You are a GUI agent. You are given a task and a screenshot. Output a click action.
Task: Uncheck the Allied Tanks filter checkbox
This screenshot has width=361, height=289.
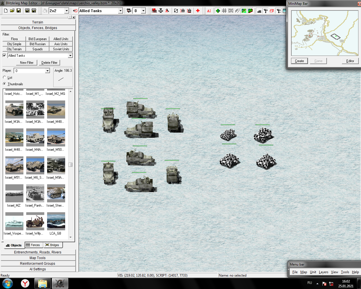coord(4,55)
